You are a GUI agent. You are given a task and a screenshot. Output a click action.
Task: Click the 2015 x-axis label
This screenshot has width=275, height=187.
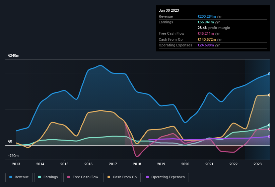coord(64,164)
